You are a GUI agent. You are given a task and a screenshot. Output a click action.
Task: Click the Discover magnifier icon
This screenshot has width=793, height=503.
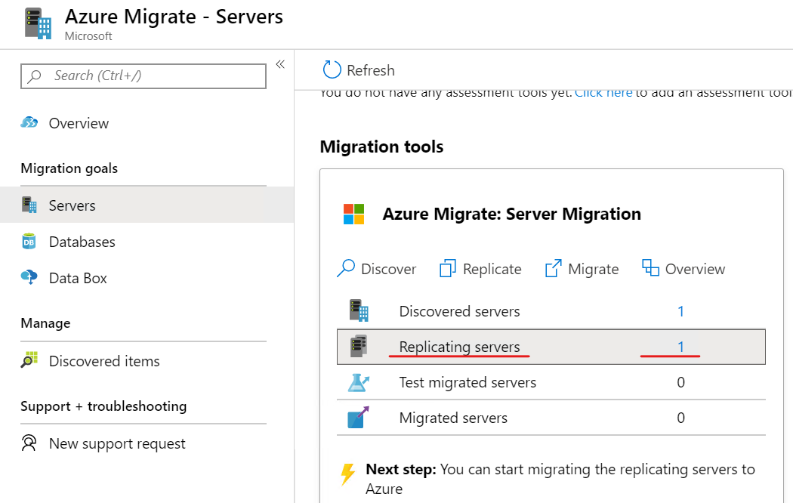(x=346, y=268)
